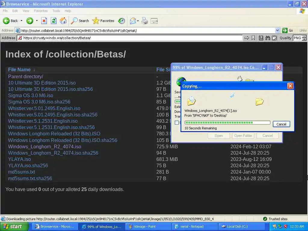Click the Trusted sites status icon
Screen dimensions: 308x231
(x=265, y=219)
